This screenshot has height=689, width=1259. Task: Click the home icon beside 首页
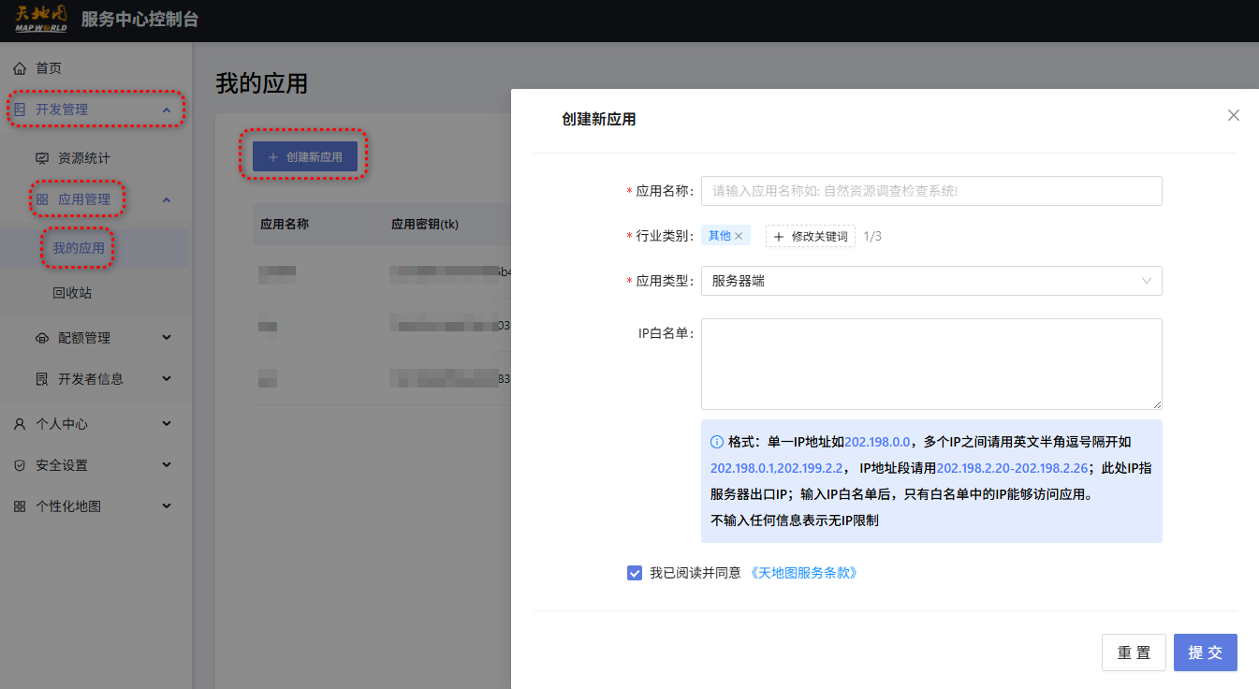[x=20, y=68]
